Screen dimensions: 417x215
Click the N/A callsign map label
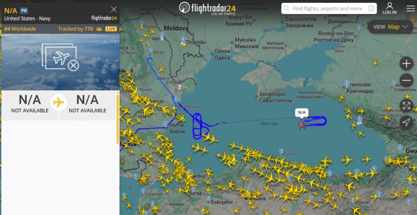click(302, 112)
